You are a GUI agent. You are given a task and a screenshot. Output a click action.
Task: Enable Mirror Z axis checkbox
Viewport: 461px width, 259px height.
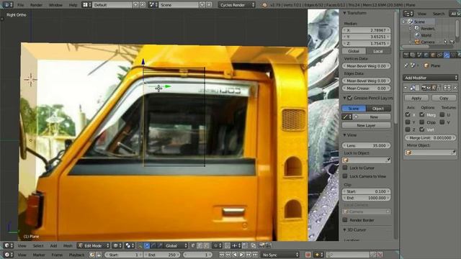(x=408, y=129)
